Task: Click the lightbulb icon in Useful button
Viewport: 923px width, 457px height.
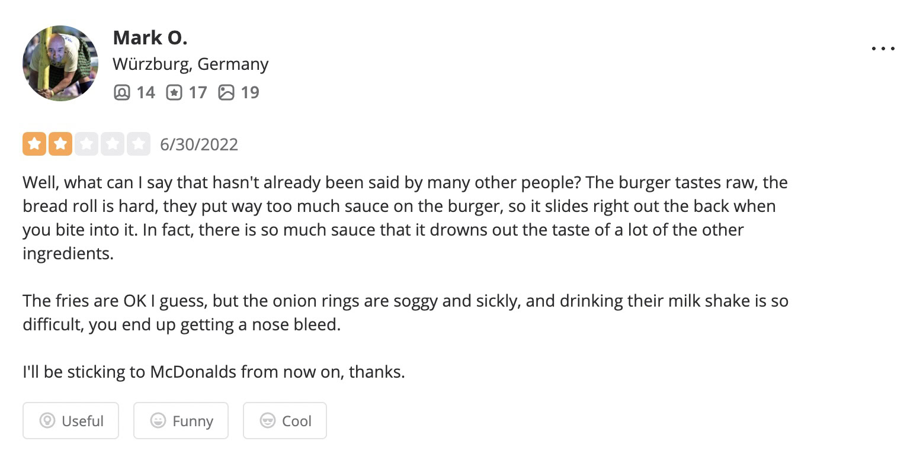Action: [47, 421]
